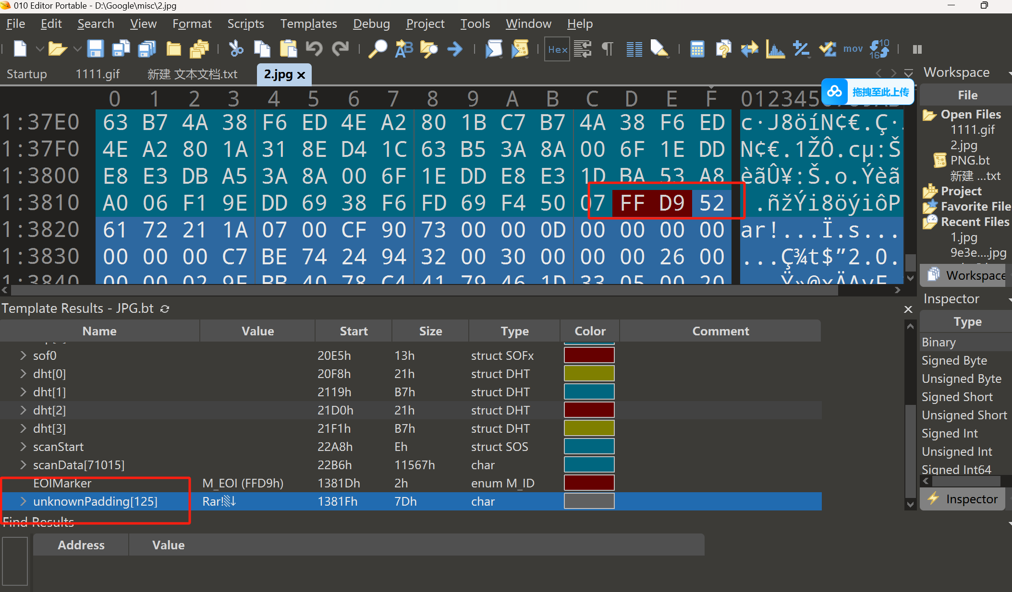Image resolution: width=1012 pixels, height=592 pixels.
Task: Close the 2.jpg tab
Action: point(302,75)
